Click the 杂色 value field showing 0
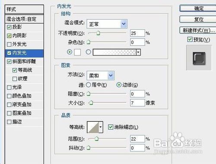Viewport: 216px width, 164px height. click(x=137, y=42)
